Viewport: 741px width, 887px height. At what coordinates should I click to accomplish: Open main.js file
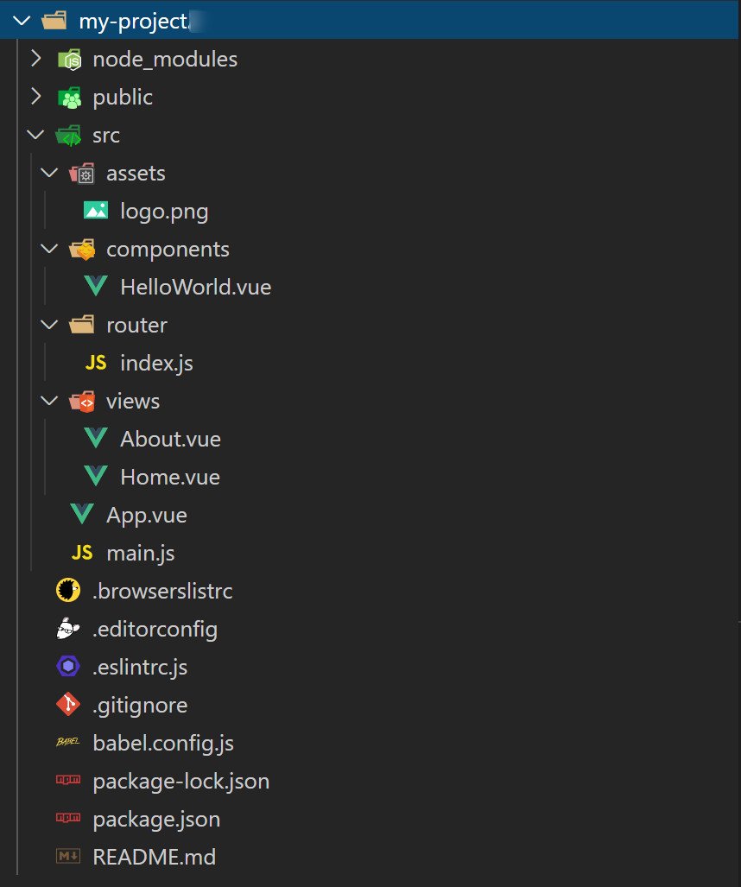click(140, 553)
